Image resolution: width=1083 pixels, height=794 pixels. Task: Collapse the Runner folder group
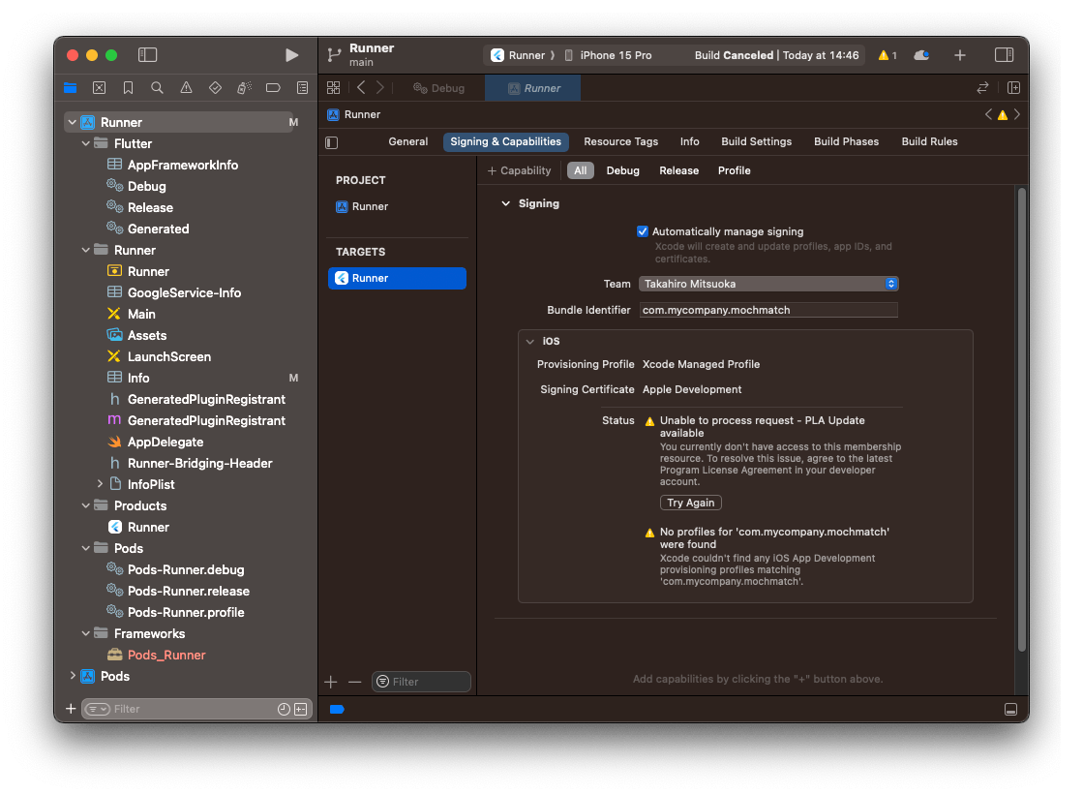coord(85,250)
